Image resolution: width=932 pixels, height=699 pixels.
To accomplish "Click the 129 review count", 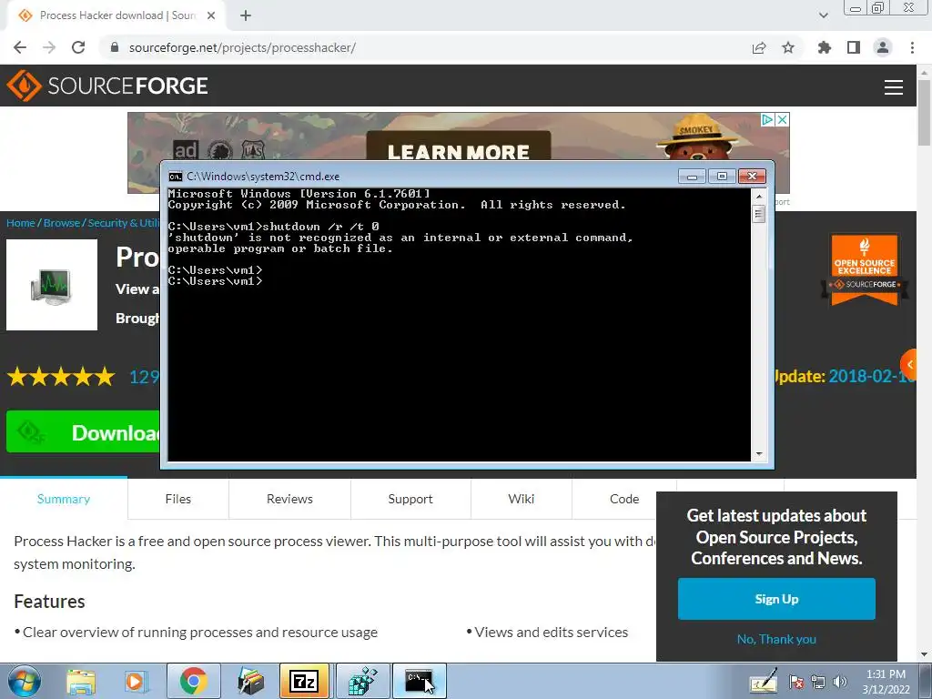I will pyautogui.click(x=145, y=377).
